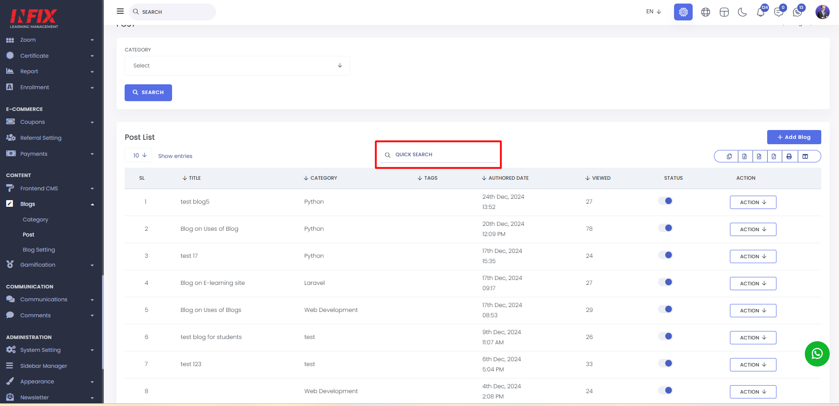Copy table using the copy icon

[x=729, y=156]
